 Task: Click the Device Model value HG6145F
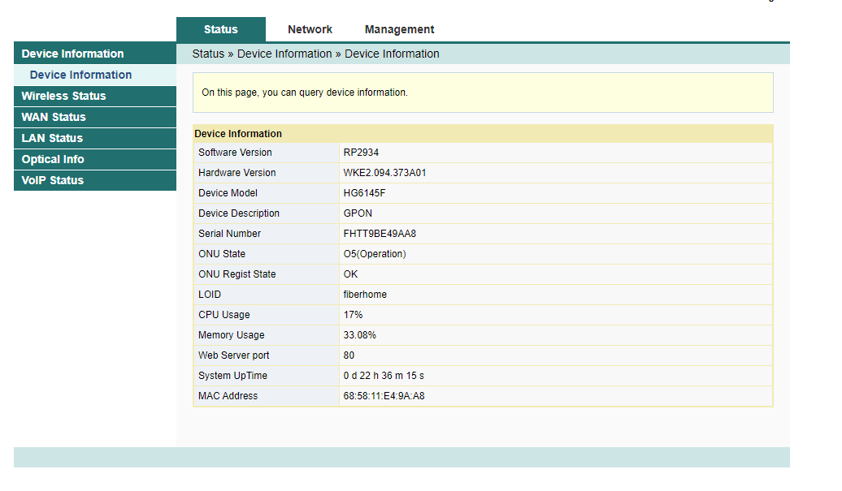364,193
